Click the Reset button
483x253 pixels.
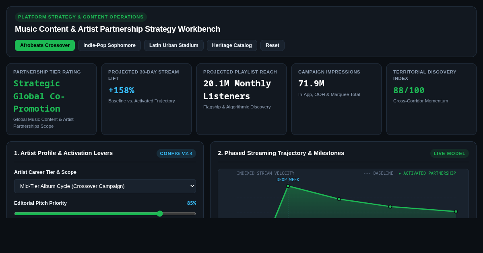coord(272,45)
